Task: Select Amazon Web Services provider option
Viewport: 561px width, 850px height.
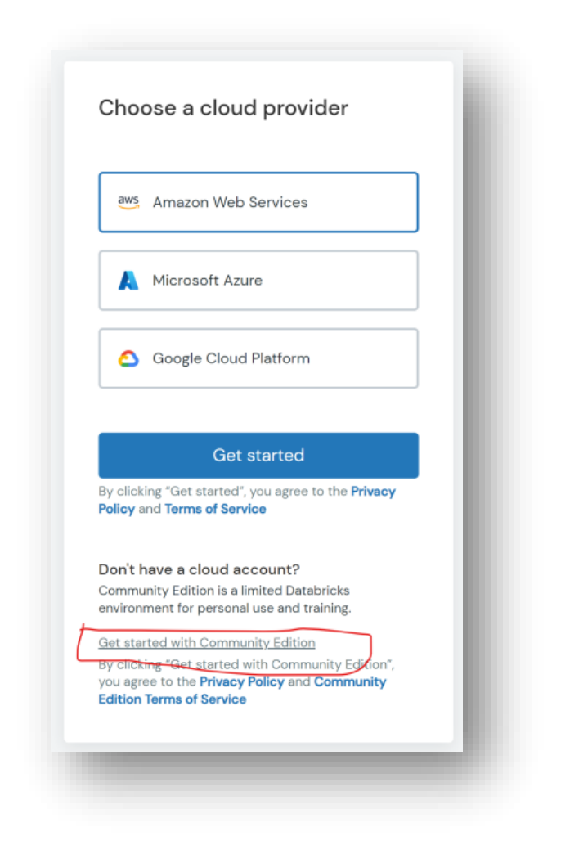Action: (x=258, y=202)
